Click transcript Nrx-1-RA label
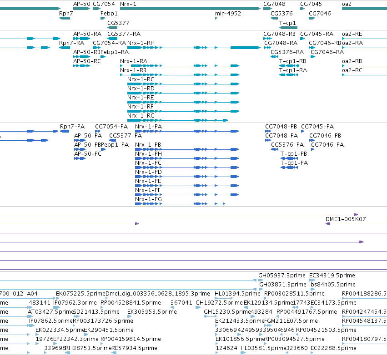387x355 pixels. point(134,61)
